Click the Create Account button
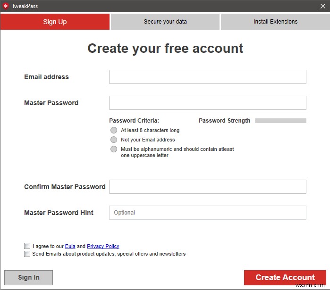Viewport: 330px width, 290px height. [285, 278]
